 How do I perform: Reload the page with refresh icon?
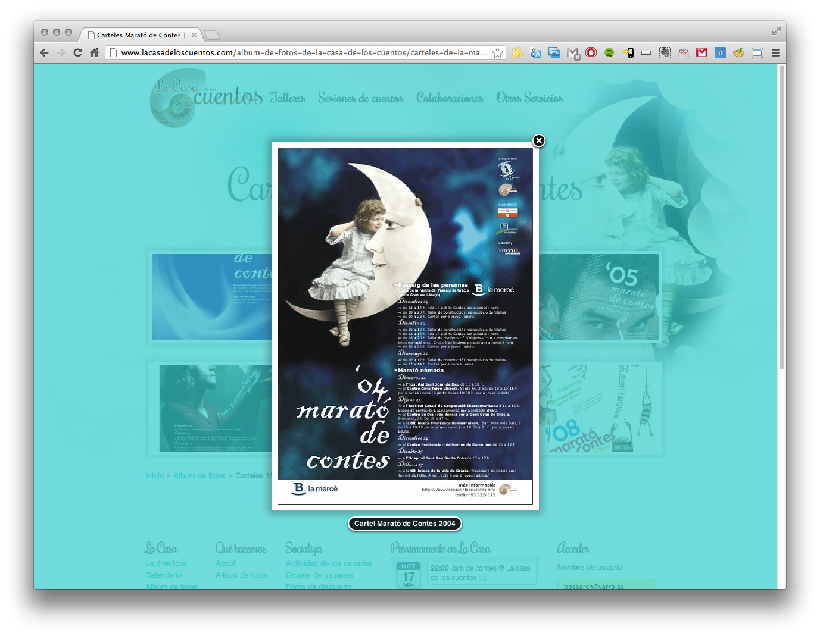77,52
